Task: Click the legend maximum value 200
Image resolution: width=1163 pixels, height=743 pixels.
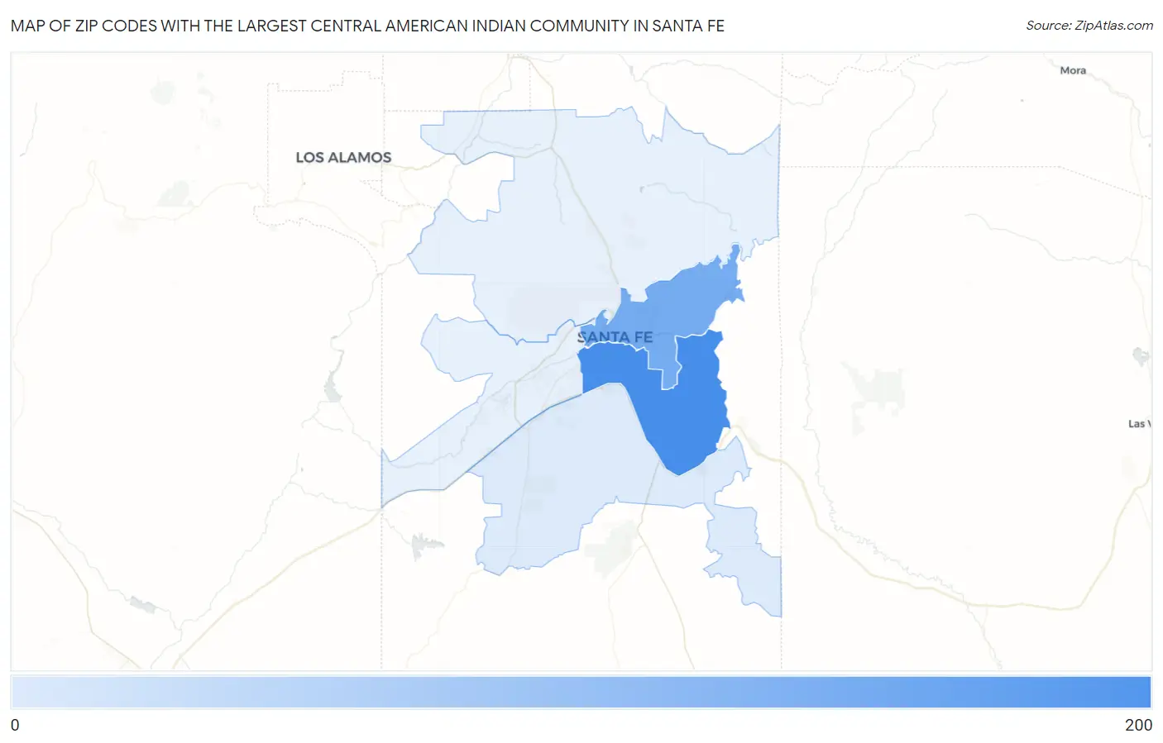Action: (x=1138, y=725)
